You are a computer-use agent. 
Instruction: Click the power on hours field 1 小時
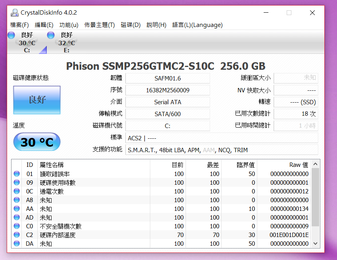(x=296, y=126)
